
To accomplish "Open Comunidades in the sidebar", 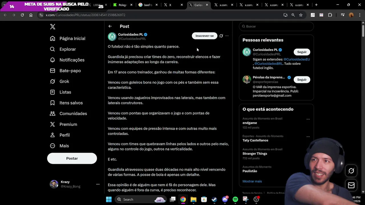I will 68,114.
